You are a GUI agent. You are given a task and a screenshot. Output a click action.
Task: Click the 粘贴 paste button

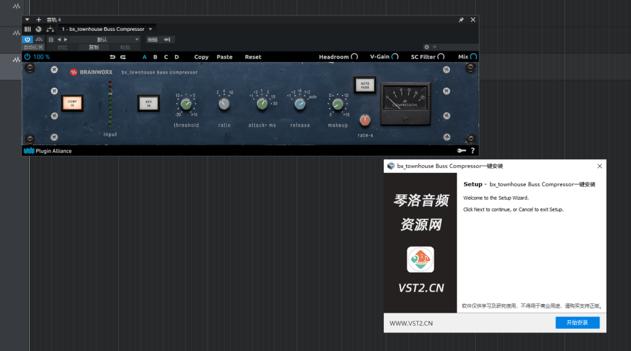point(125,47)
